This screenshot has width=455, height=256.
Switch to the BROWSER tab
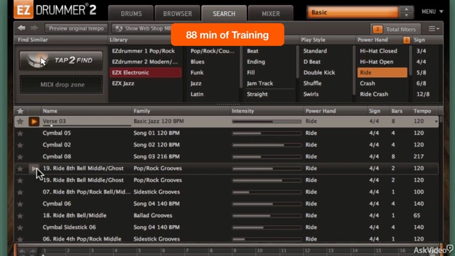click(177, 13)
